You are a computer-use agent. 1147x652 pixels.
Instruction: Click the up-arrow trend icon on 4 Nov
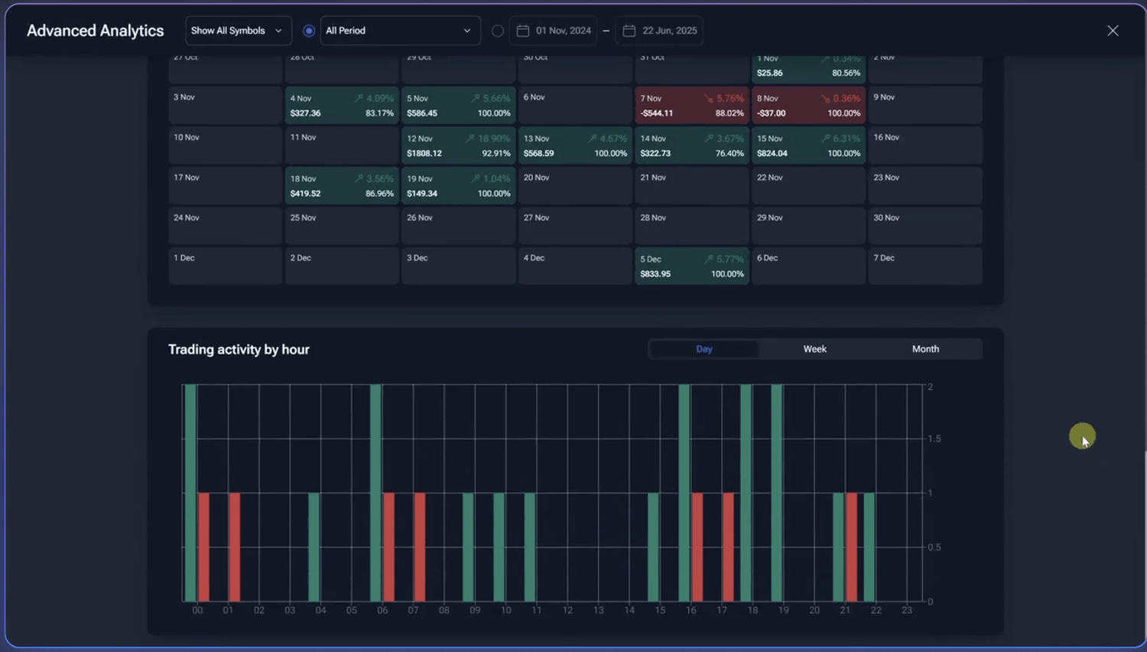[x=359, y=99]
